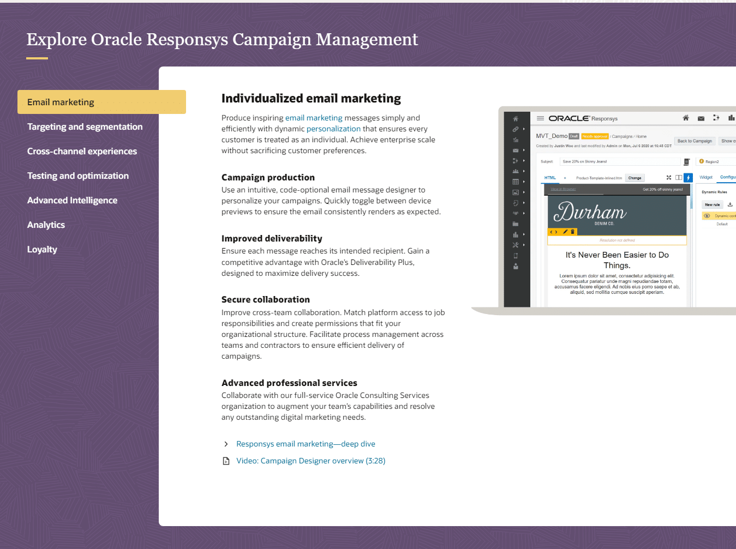Switch to the Loyalty tab
Screen dimensions: 736x549
tap(43, 249)
